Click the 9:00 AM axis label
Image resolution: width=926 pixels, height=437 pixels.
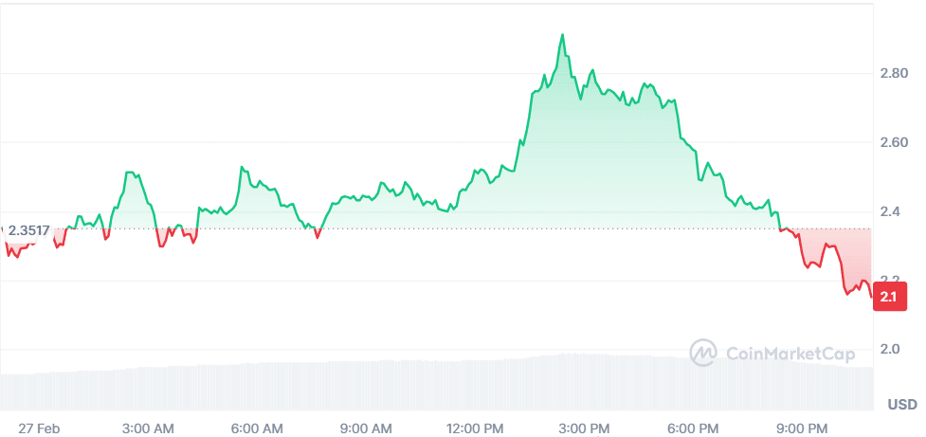tap(365, 428)
